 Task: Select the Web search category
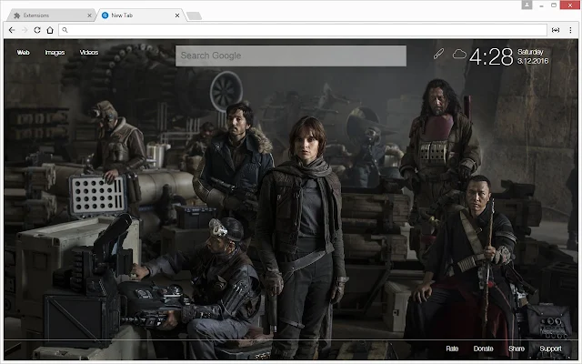pyautogui.click(x=23, y=53)
